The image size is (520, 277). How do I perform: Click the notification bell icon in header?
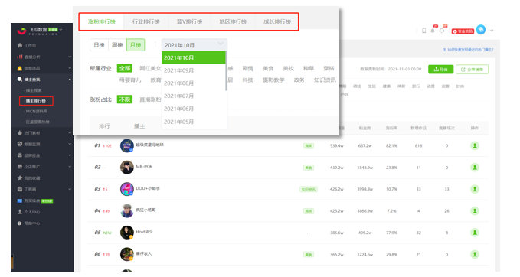coord(433,31)
